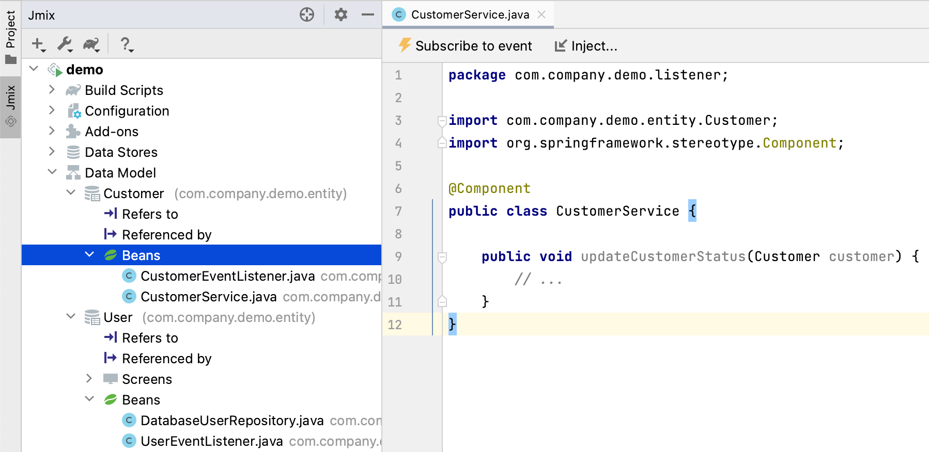Expand the Data Stores node
929x452 pixels.
click(52, 151)
